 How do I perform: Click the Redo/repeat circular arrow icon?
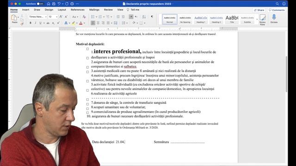[x=67, y=4]
